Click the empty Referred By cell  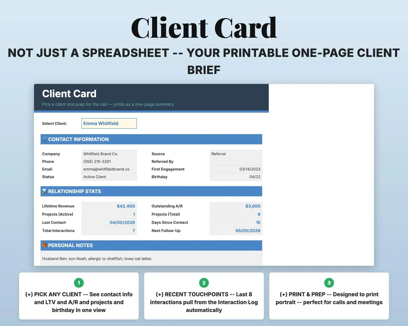236,162
